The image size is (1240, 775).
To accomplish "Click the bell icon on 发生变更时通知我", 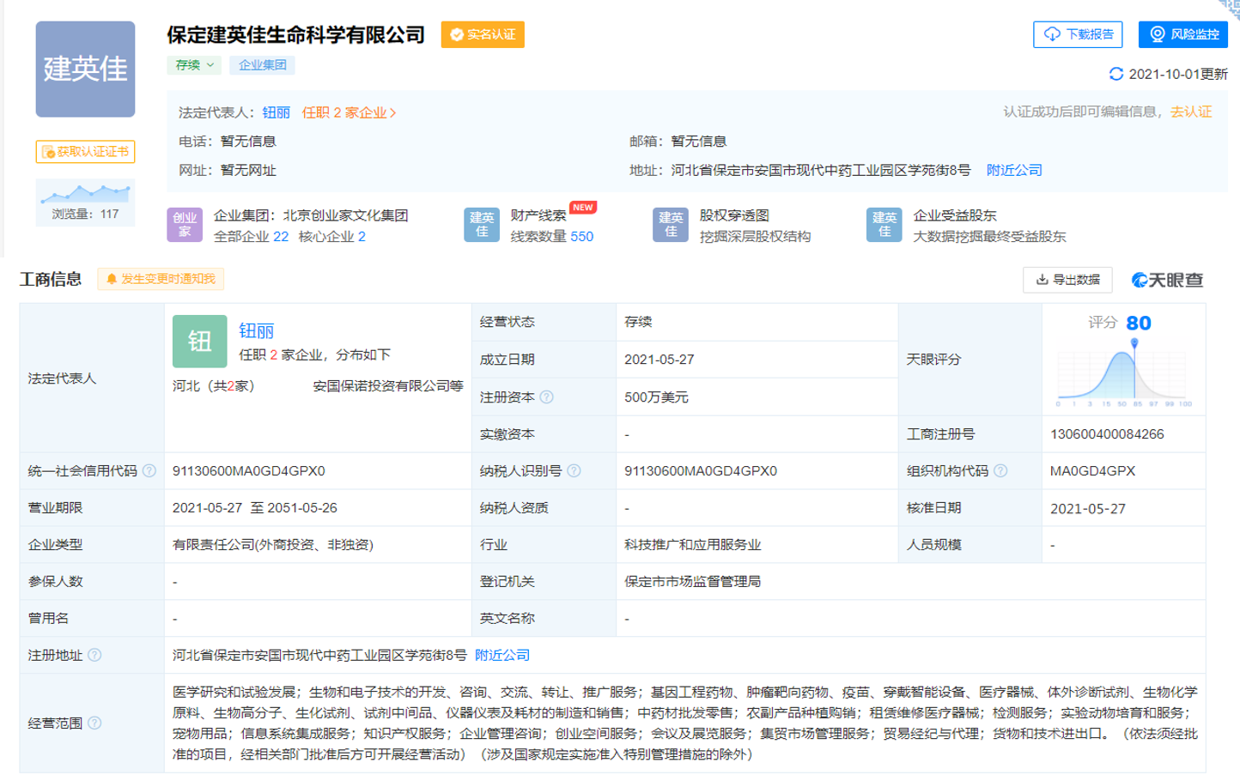I will (x=111, y=279).
